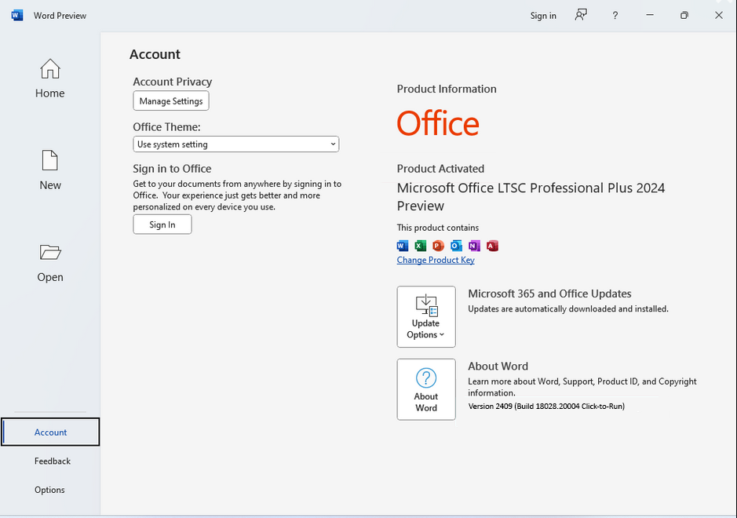This screenshot has height=518, width=737.
Task: Click the OneNote app icon under product contains
Action: point(474,246)
